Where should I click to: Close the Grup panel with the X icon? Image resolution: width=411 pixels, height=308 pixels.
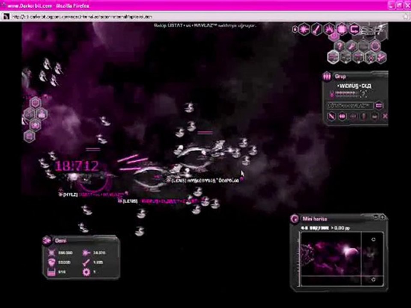pos(385,116)
